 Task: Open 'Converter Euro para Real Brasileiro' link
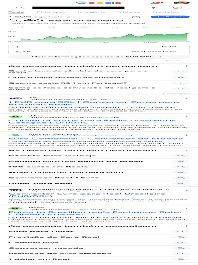tap(87, 195)
